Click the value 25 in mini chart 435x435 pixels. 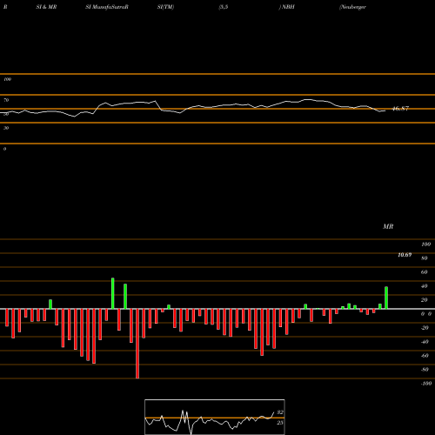point(280,423)
